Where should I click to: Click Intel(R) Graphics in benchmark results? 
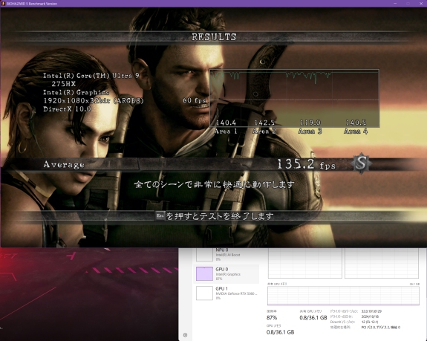pyautogui.click(x=76, y=92)
